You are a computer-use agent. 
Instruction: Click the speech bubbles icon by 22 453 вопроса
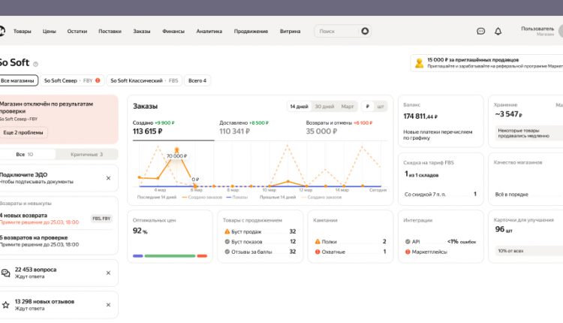point(6,273)
